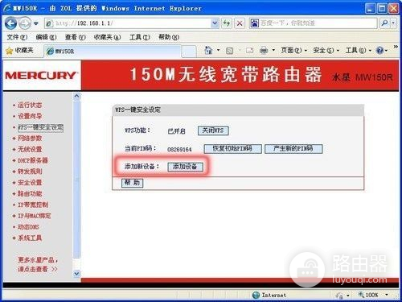Expand IP与MAC绑定 in the sidebar
This screenshot has width=402, height=302.
click(35, 216)
